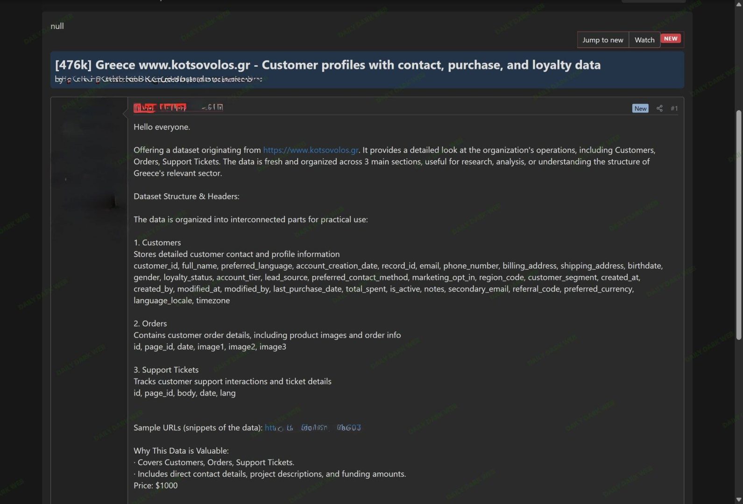This screenshot has height=504, width=743.
Task: Click the redacted poster username
Action: tap(160, 108)
